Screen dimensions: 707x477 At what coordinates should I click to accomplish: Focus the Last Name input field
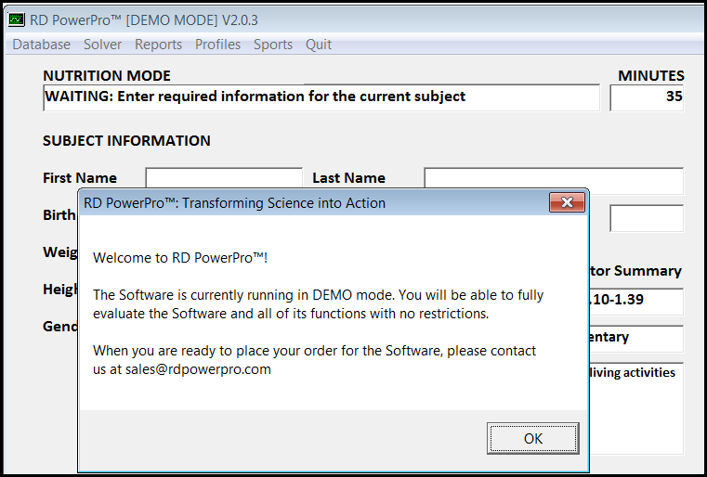click(x=554, y=181)
